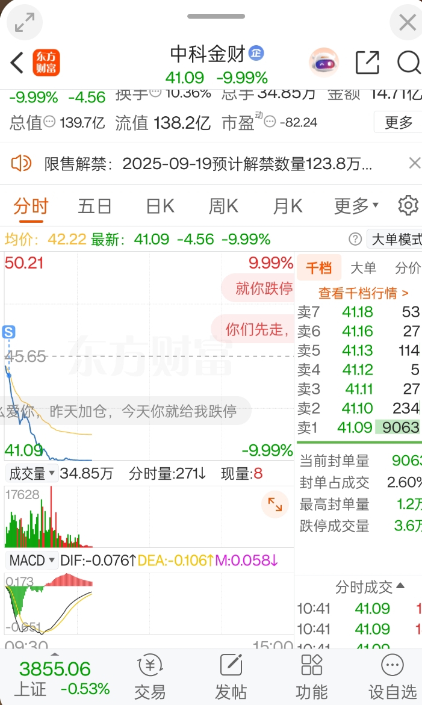This screenshot has height=705, width=422.
Task: Tap the info icon beside 市盈
Action: click(269, 122)
